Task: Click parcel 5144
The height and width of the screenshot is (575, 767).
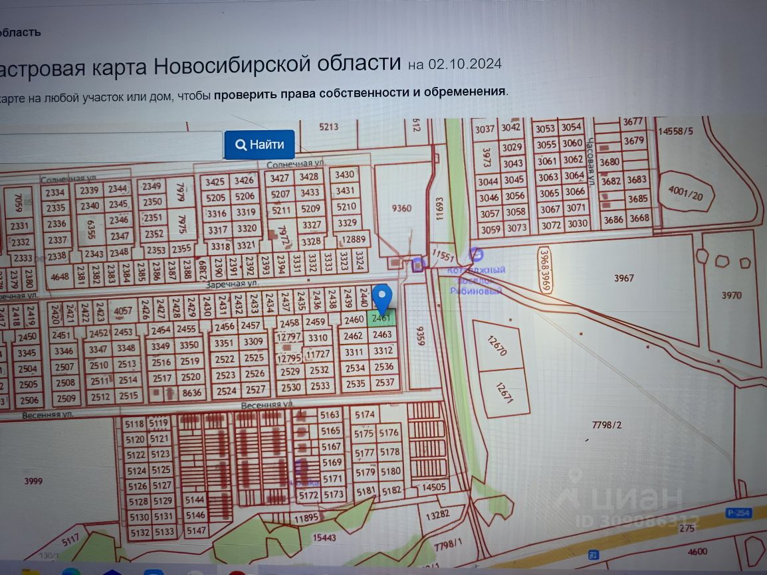Action: point(195,499)
